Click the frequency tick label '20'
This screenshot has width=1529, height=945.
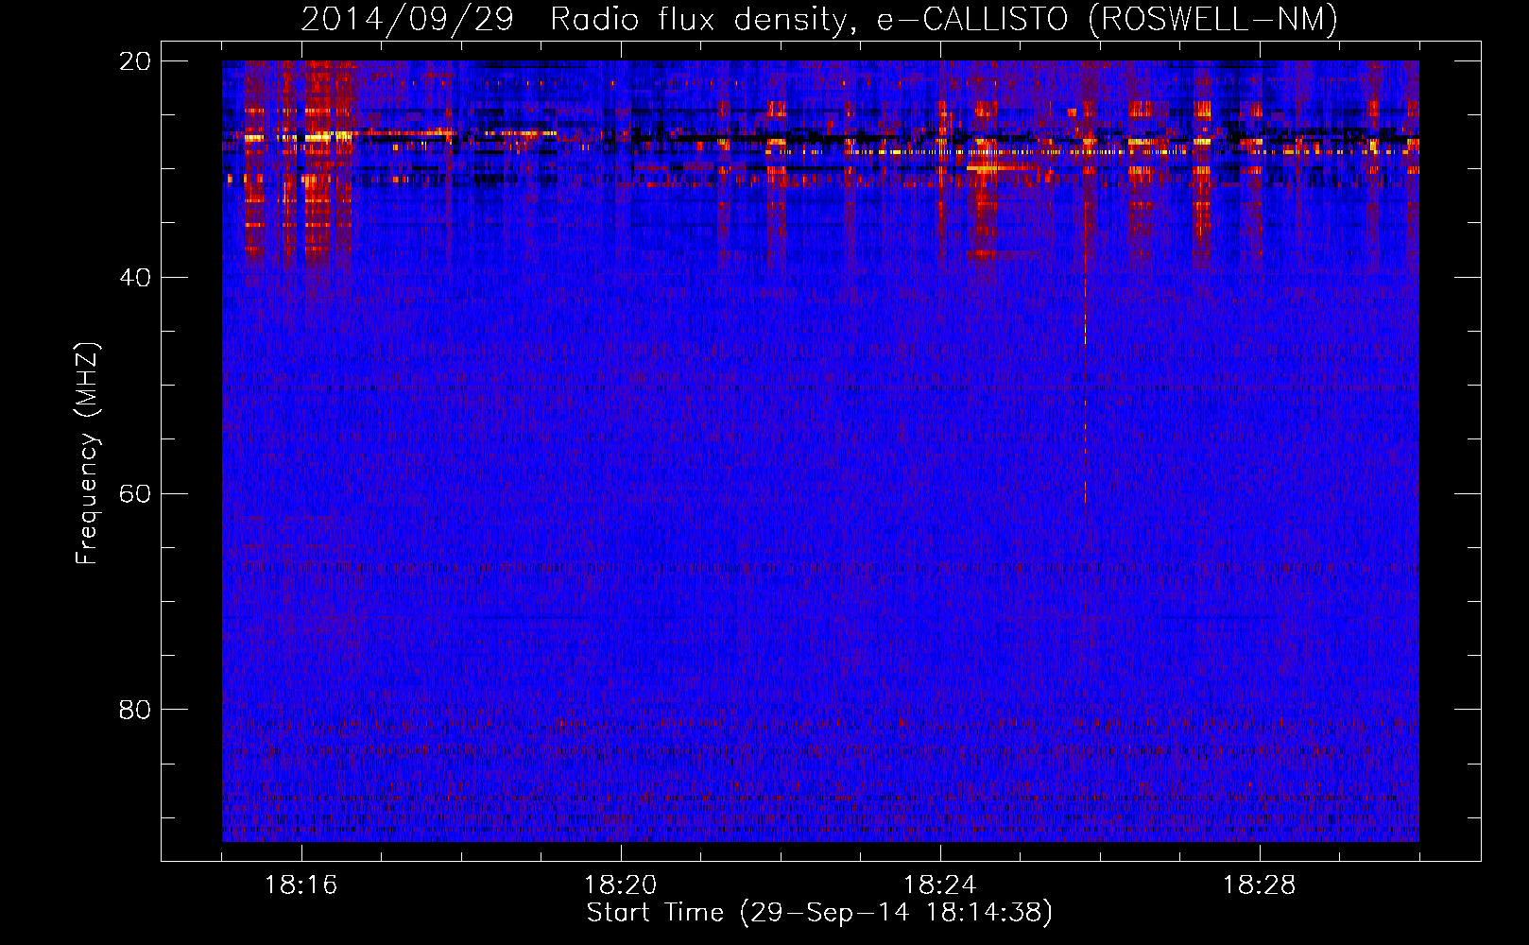[x=135, y=61]
